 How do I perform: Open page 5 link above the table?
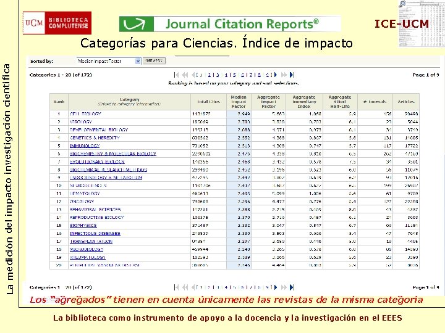pyautogui.click(x=234, y=75)
